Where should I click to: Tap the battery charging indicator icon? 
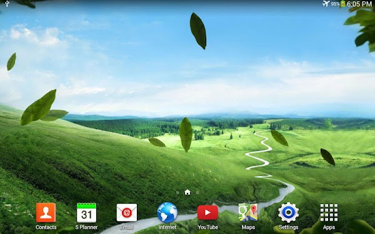pos(342,4)
